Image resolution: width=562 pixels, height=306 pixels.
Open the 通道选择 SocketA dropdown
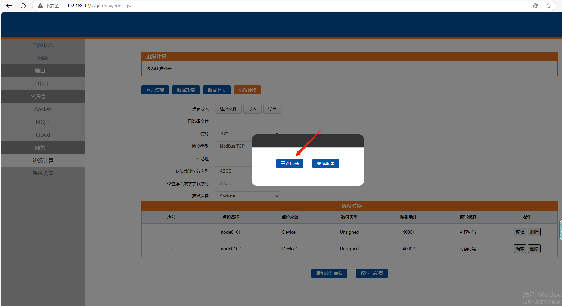point(247,196)
